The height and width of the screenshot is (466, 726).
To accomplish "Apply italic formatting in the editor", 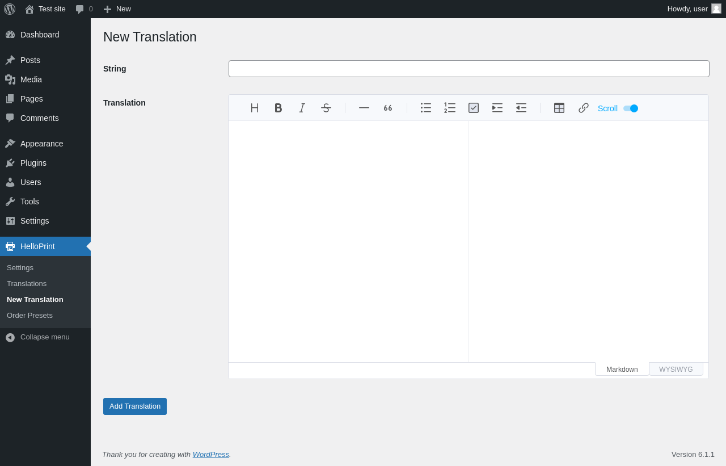I will 302,108.
